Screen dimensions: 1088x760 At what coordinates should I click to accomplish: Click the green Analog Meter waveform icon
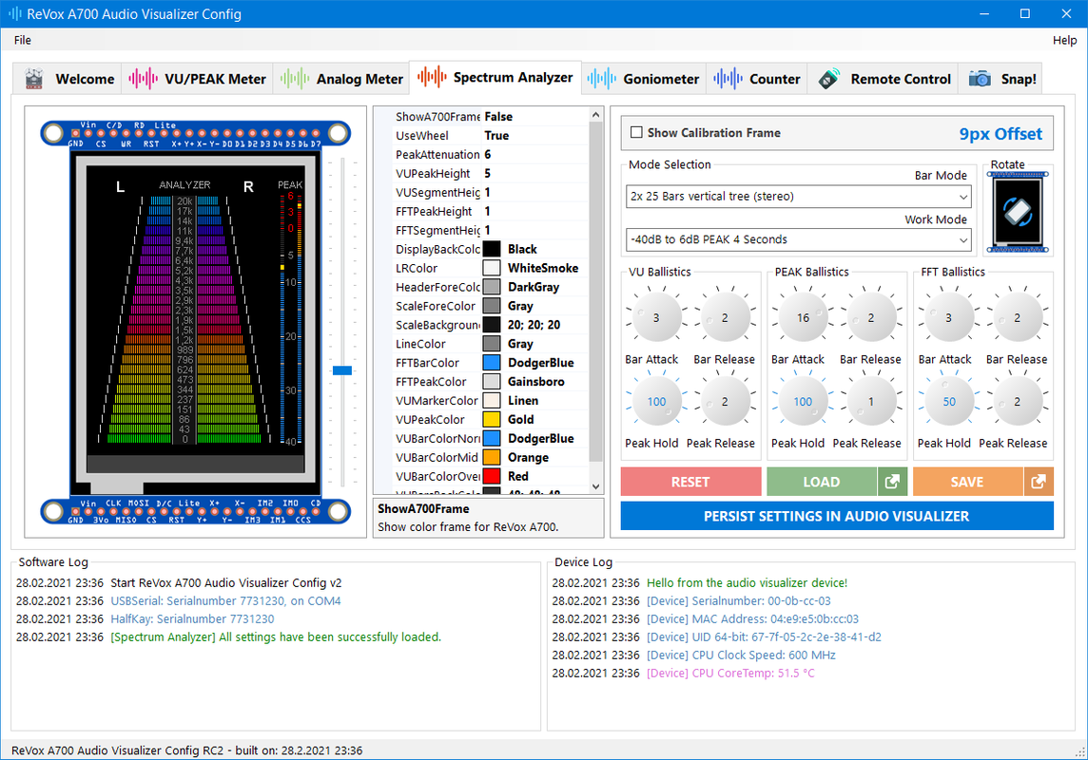[295, 79]
